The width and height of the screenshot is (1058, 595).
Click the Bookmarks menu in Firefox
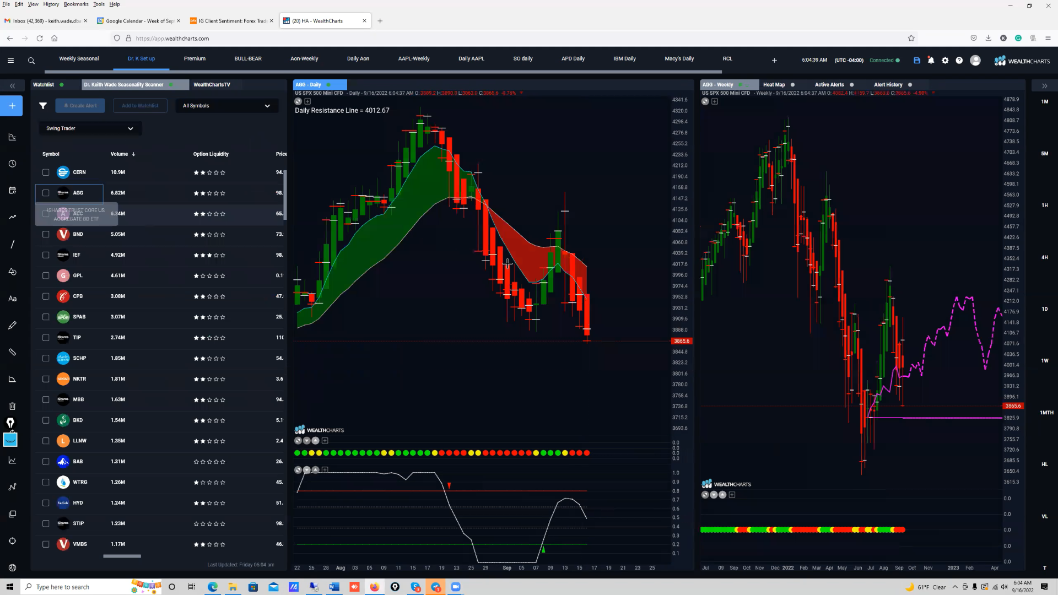tap(76, 4)
